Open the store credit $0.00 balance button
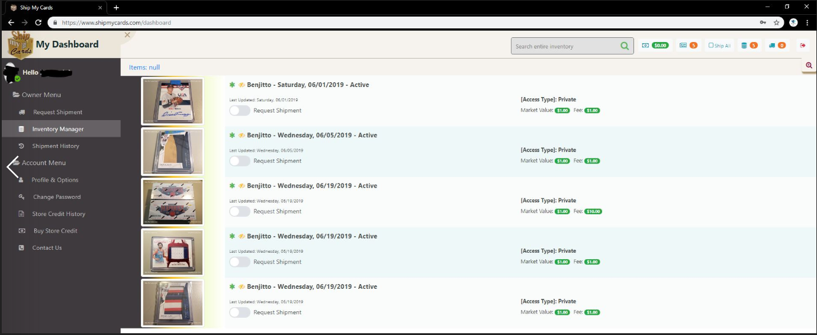The width and height of the screenshot is (817, 335). pyautogui.click(x=655, y=46)
